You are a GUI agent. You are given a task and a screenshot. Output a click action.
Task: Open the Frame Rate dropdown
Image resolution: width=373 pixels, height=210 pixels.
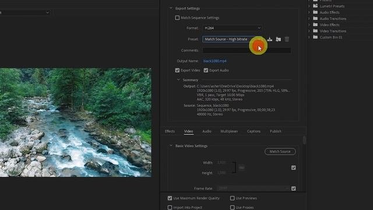pos(254,188)
